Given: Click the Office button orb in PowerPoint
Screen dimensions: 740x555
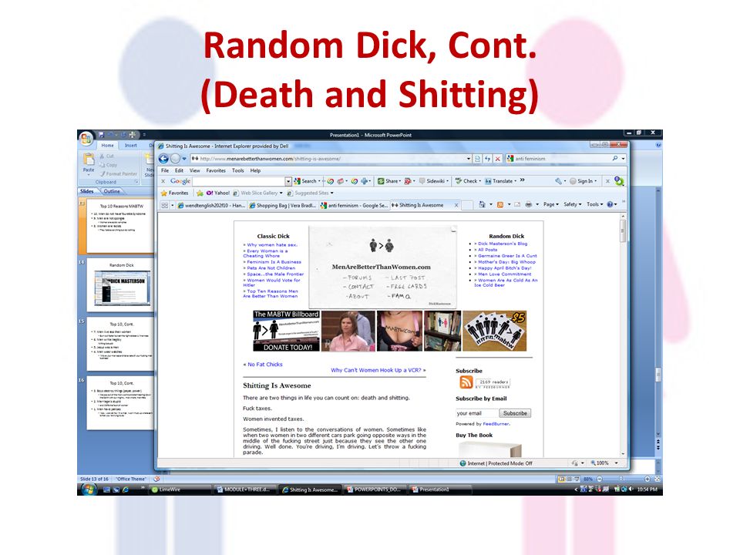Looking at the screenshot, I should (x=86, y=139).
